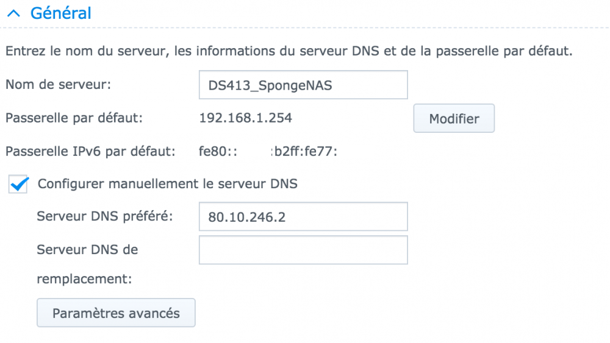Click the "Serveur DNS préféré:" label
Viewport: 610px width, 343px height.
(105, 216)
